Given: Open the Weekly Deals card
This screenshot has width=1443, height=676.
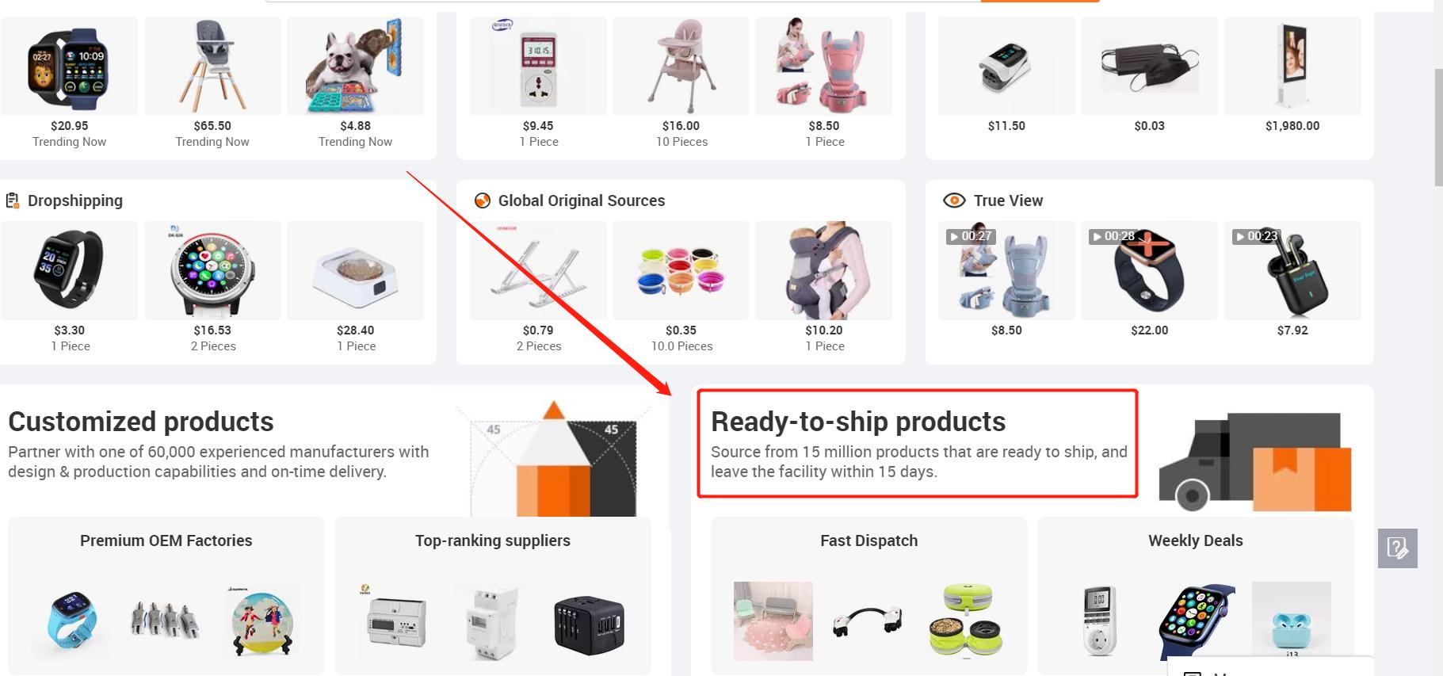Looking at the screenshot, I should pos(1196,595).
